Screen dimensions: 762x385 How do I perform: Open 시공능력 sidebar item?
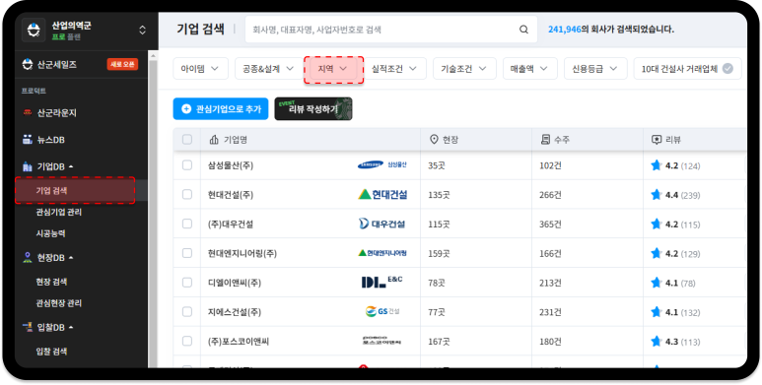point(50,233)
